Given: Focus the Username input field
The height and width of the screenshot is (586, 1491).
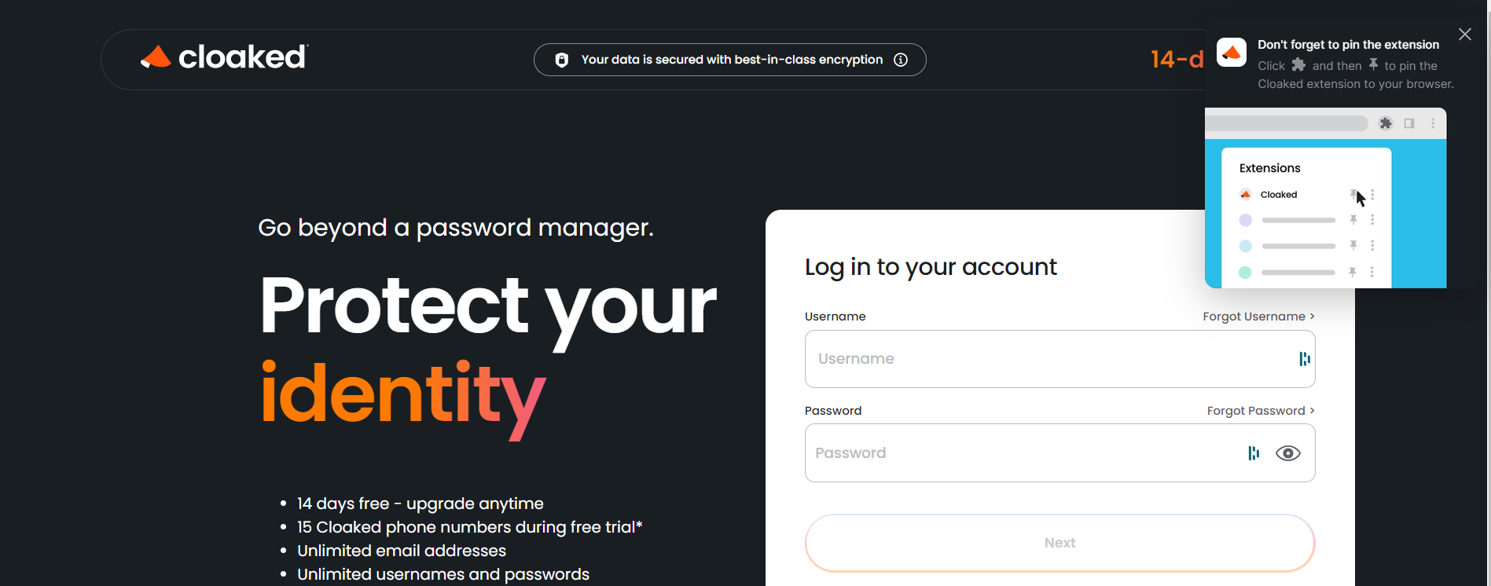Looking at the screenshot, I should pos(1059,359).
